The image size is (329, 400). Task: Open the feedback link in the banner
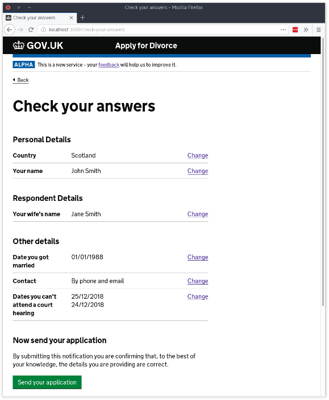[x=109, y=65]
